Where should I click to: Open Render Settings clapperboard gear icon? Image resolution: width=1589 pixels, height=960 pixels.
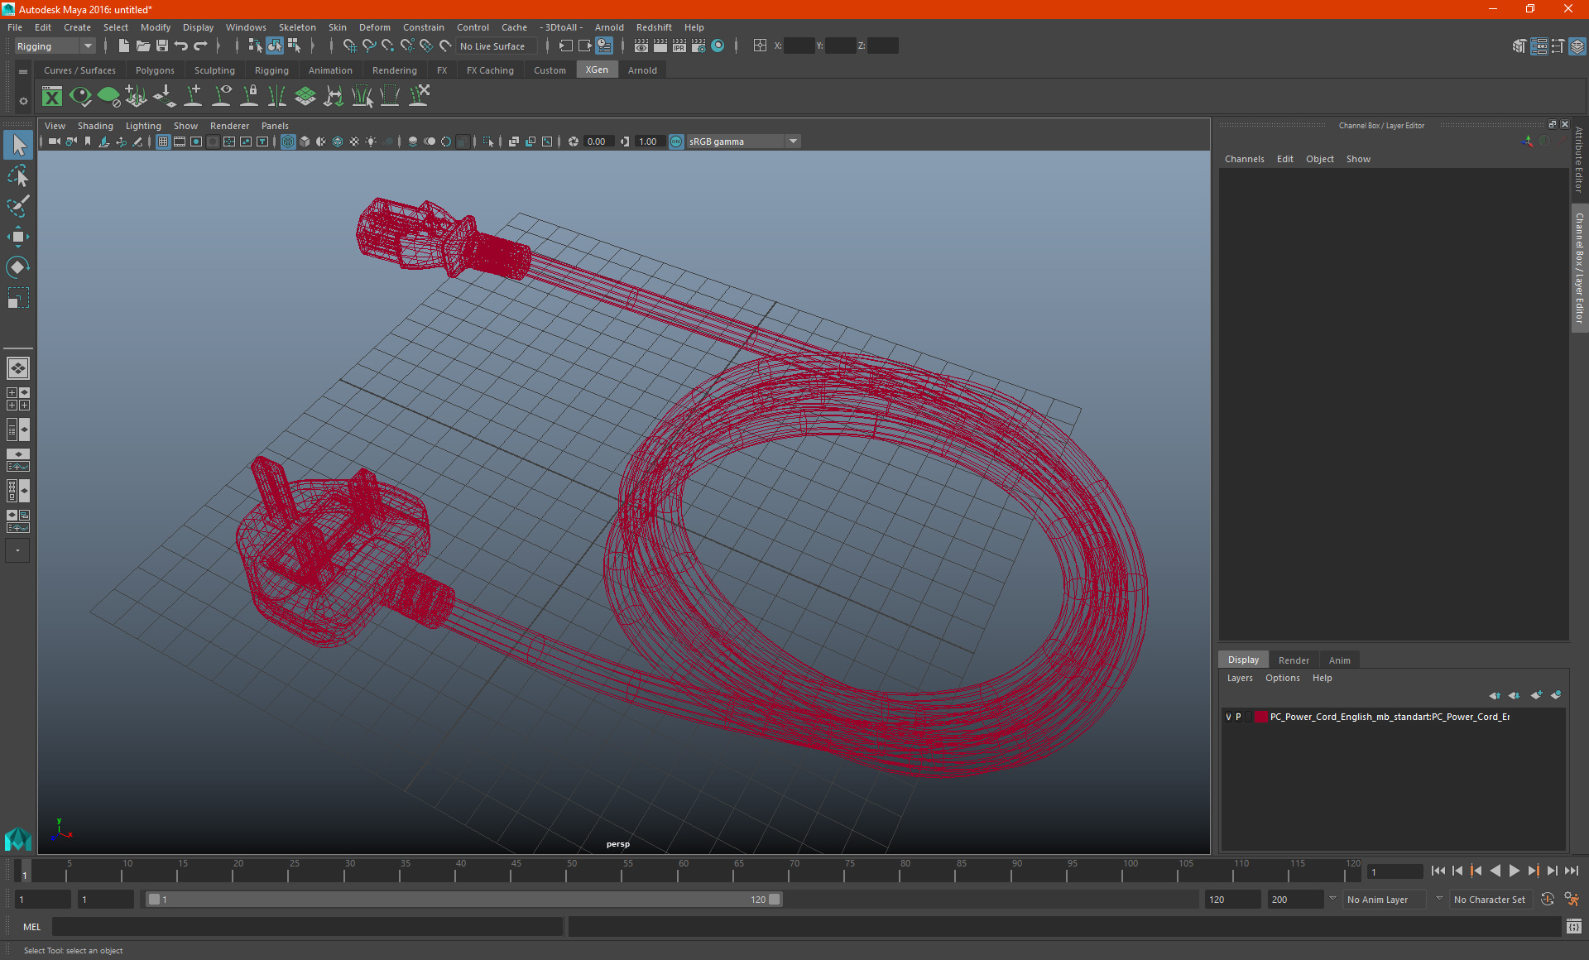698,46
